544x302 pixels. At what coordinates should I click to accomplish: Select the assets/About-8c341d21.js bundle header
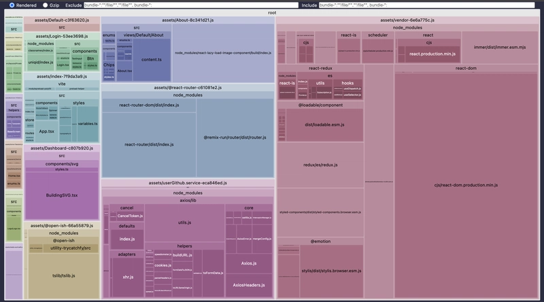(188, 20)
